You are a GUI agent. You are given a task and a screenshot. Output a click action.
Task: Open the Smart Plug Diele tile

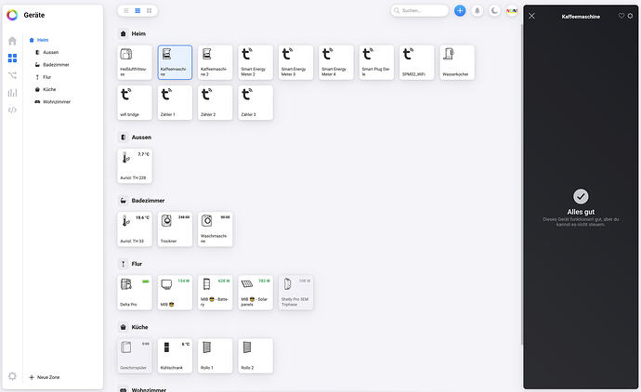coord(376,62)
